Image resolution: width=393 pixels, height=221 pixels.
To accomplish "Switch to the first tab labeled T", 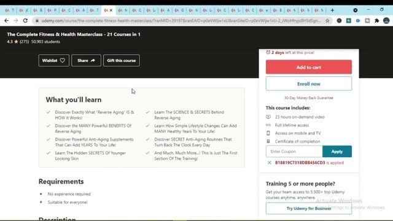I will (x=10, y=10).
